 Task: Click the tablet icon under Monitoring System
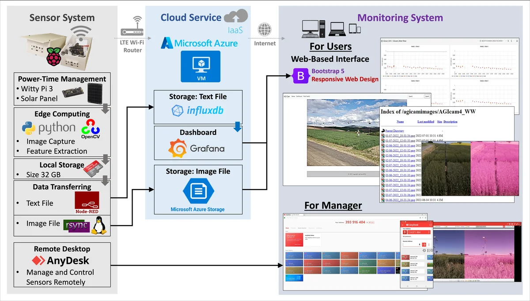pyautogui.click(x=352, y=29)
